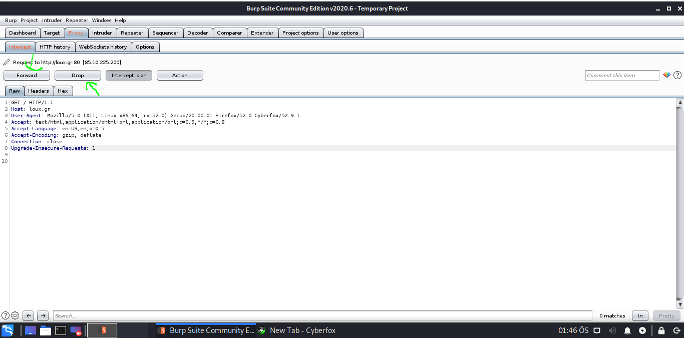Image resolution: width=684 pixels, height=338 pixels.
Task: Open the Window menu
Action: point(101,21)
